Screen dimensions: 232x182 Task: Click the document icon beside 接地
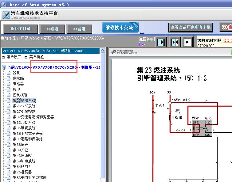point(9,89)
